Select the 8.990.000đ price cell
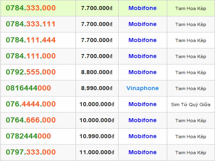This screenshot has height=161, width=215. pyautogui.click(x=97, y=88)
